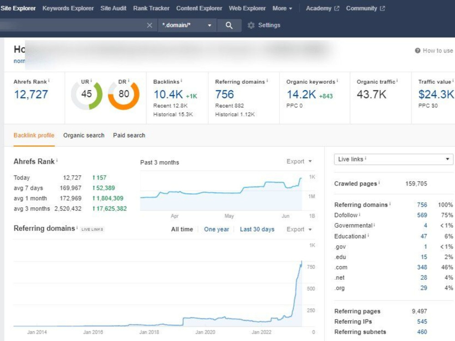This screenshot has width=455, height=341.
Task: Click the How to use help icon
Action: coord(417,51)
